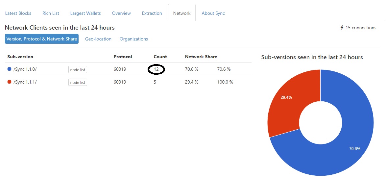Click the blue dot beside /Sync:1.1.0/

pos(9,69)
